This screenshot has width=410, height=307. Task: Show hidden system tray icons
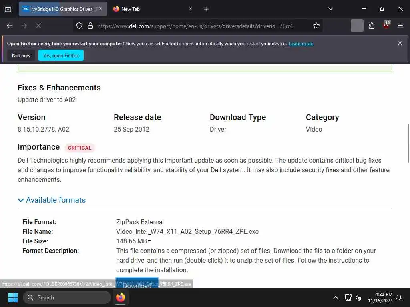[x=336, y=297]
